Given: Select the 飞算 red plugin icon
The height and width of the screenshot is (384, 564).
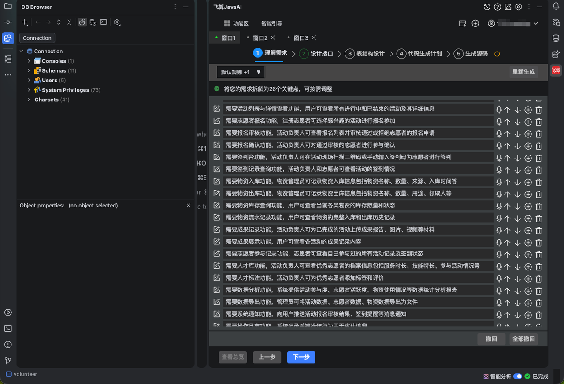Looking at the screenshot, I should [556, 70].
